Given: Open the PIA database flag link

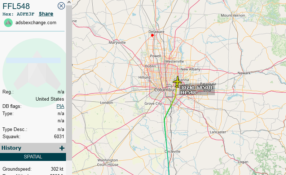Looking at the screenshot, I should [60, 106].
